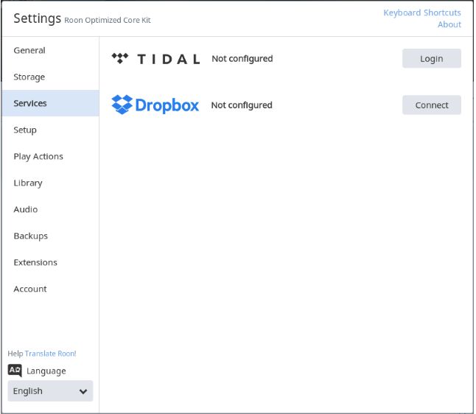The width and height of the screenshot is (476, 414).
Task: Click TIDAL's Not configured status
Action: point(242,59)
